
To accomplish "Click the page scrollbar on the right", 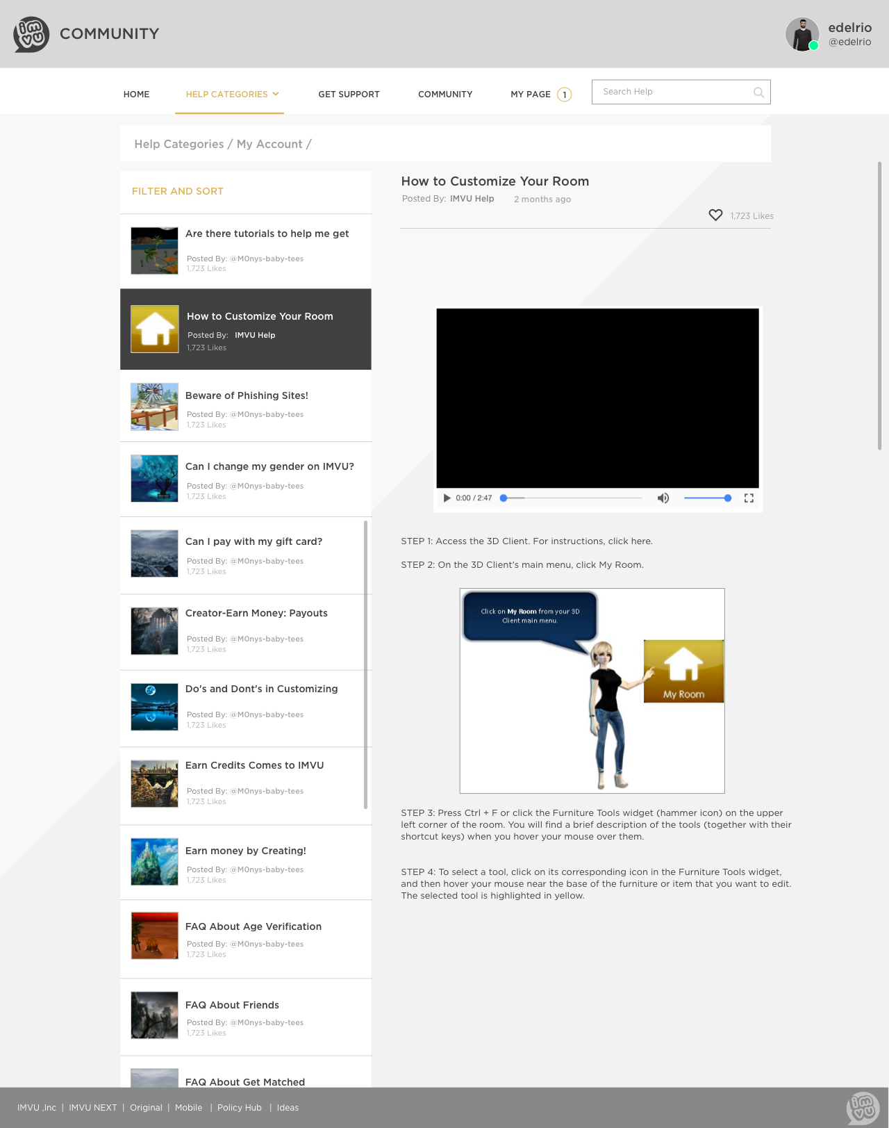I will tap(879, 306).
